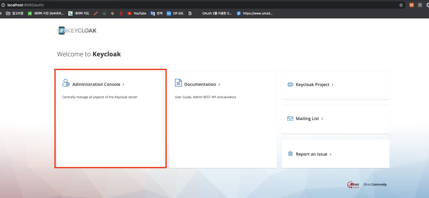Bookmark page with the star icon

(x=401, y=5)
